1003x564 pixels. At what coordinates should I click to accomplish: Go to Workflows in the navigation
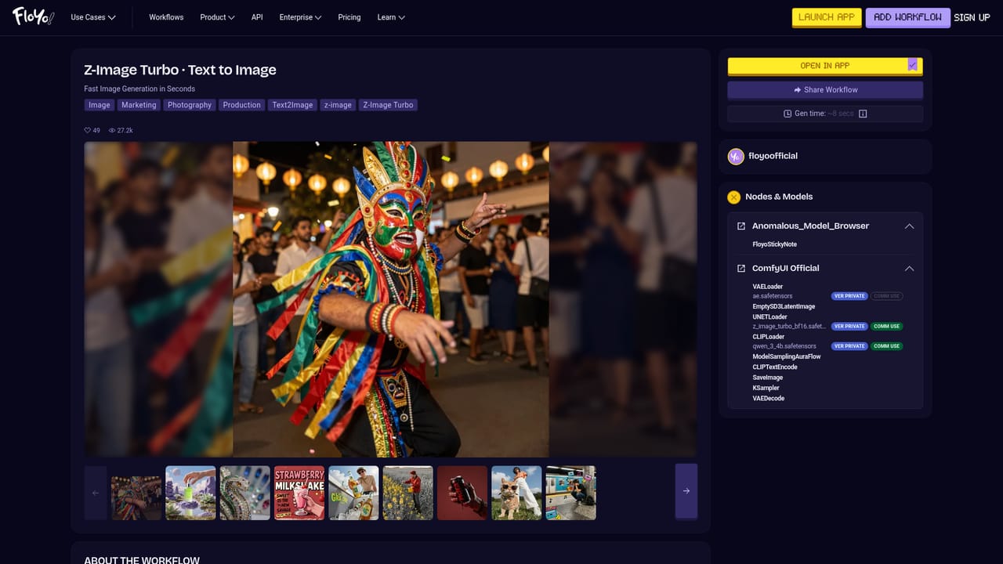click(166, 17)
